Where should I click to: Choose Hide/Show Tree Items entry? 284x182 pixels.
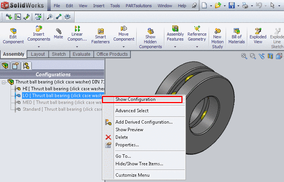tap(144, 164)
